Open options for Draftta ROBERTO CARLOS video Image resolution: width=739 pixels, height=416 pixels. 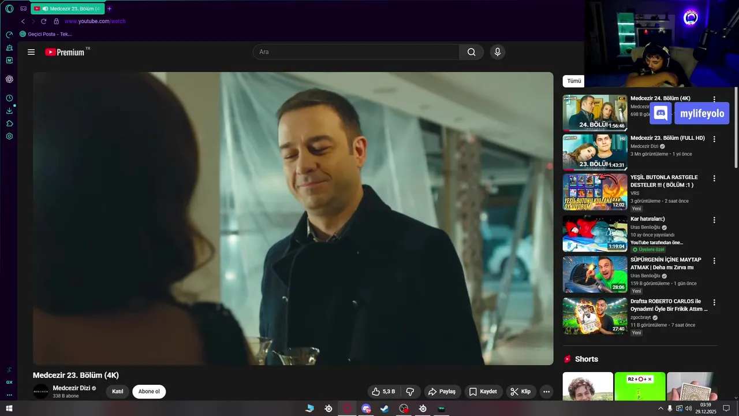tap(714, 303)
